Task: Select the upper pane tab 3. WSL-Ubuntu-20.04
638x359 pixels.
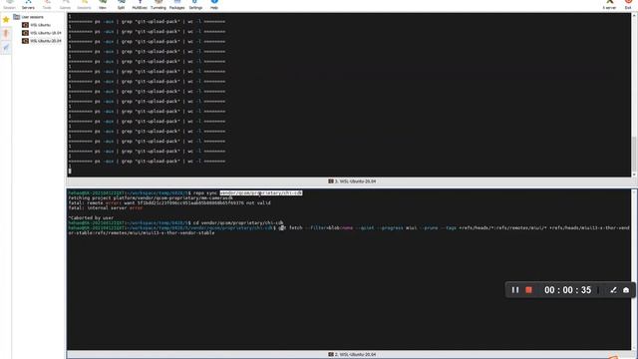Action: tap(352, 181)
